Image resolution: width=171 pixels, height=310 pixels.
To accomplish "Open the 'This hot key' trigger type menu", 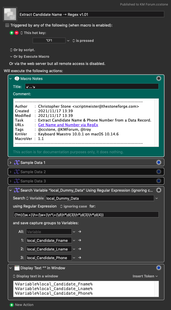I will coord(33,33).
